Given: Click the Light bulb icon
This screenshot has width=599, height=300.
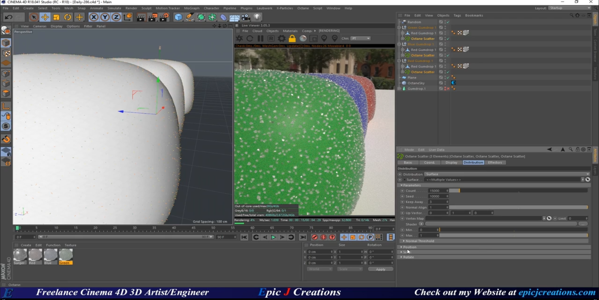Looking at the screenshot, I should [257, 17].
